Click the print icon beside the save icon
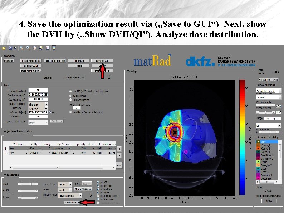This screenshot has height=213, width=284. click(15, 48)
